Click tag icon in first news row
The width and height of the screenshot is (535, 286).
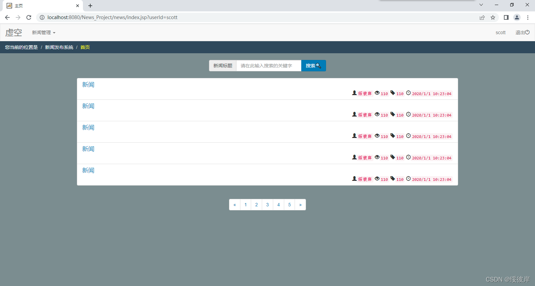pyautogui.click(x=393, y=93)
